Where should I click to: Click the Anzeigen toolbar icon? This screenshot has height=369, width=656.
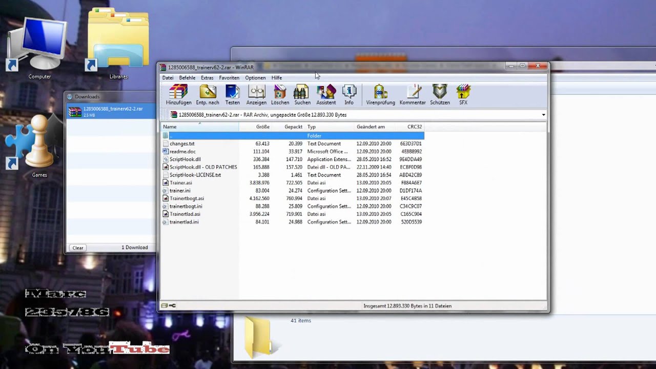point(256,94)
